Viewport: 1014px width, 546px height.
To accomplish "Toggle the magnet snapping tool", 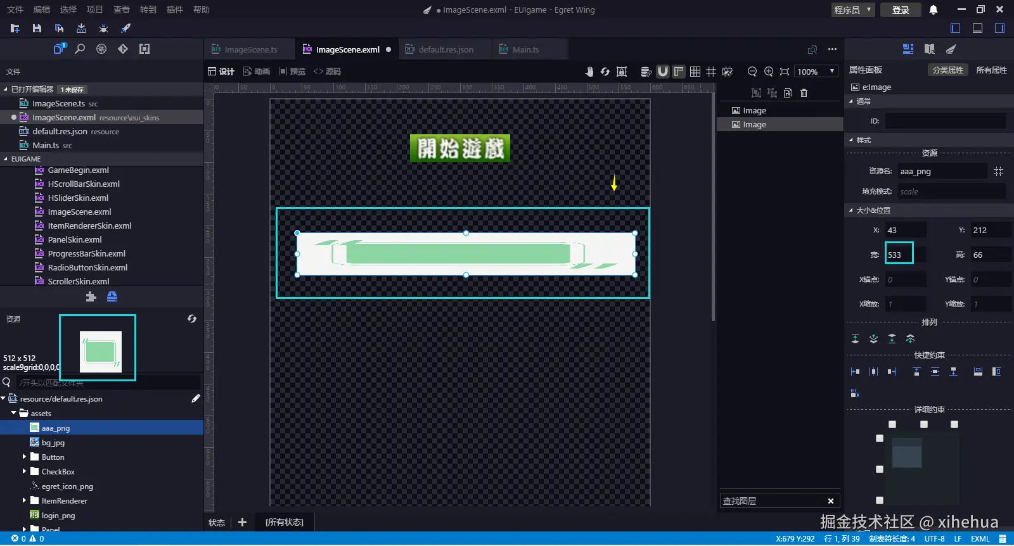I will coord(663,72).
